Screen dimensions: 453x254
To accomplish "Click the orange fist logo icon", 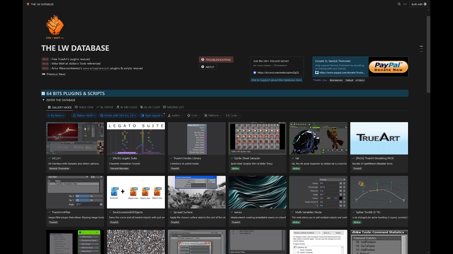I will click(x=55, y=25).
